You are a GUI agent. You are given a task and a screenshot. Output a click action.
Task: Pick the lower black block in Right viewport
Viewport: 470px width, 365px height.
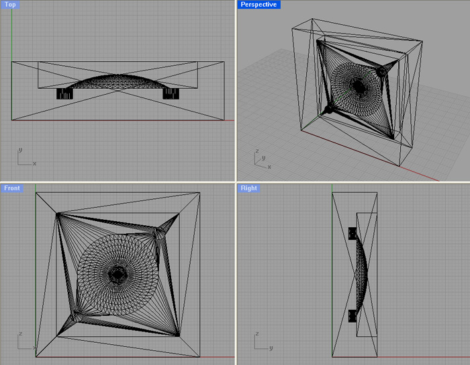pyautogui.click(x=351, y=315)
